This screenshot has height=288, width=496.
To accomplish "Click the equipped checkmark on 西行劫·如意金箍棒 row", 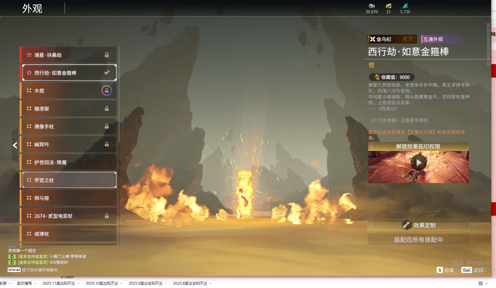I will click(107, 73).
